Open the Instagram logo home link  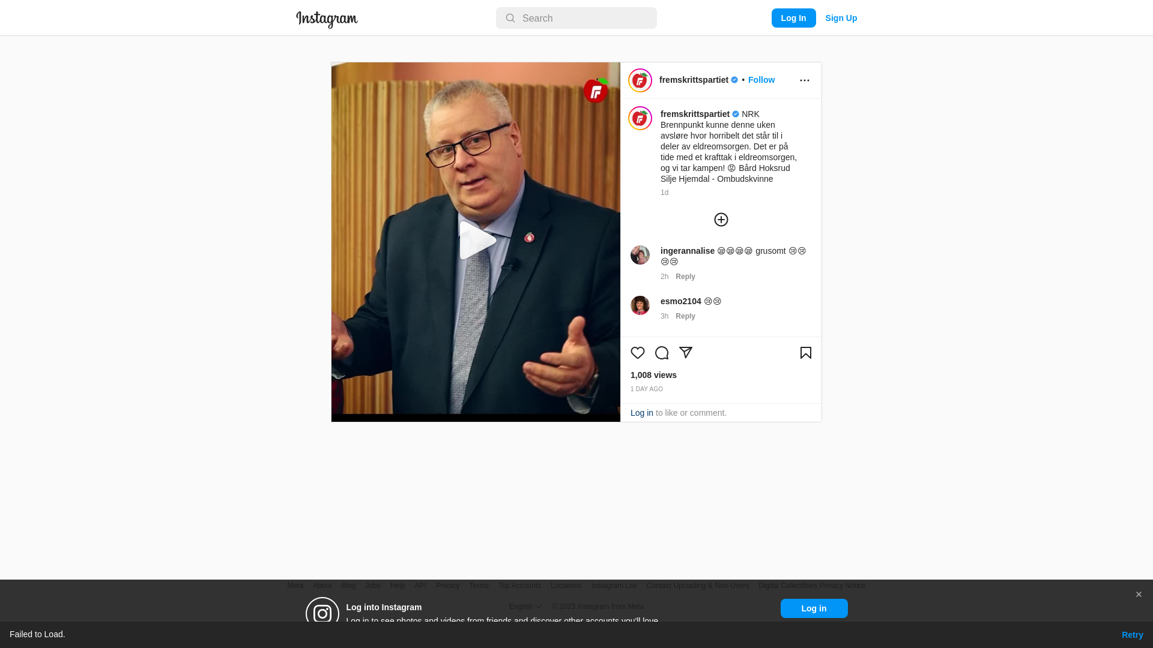point(327,19)
